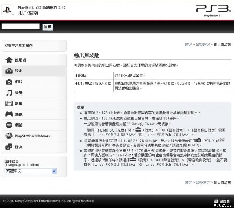Click the 好友 friends icon

9,146
